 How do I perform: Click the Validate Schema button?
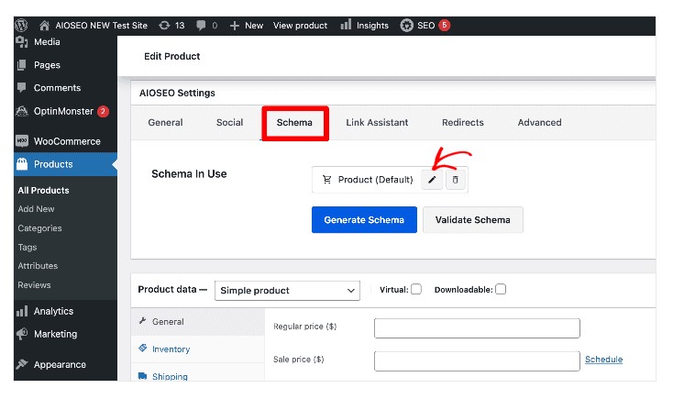tap(472, 220)
